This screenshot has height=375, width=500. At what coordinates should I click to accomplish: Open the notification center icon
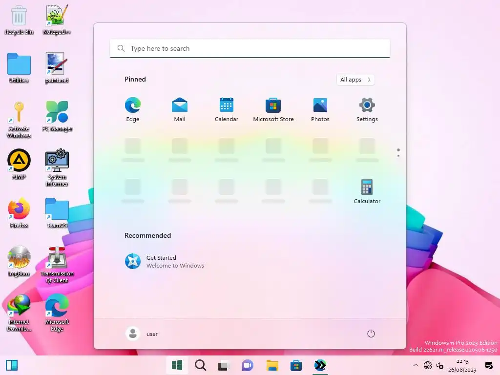click(488, 365)
